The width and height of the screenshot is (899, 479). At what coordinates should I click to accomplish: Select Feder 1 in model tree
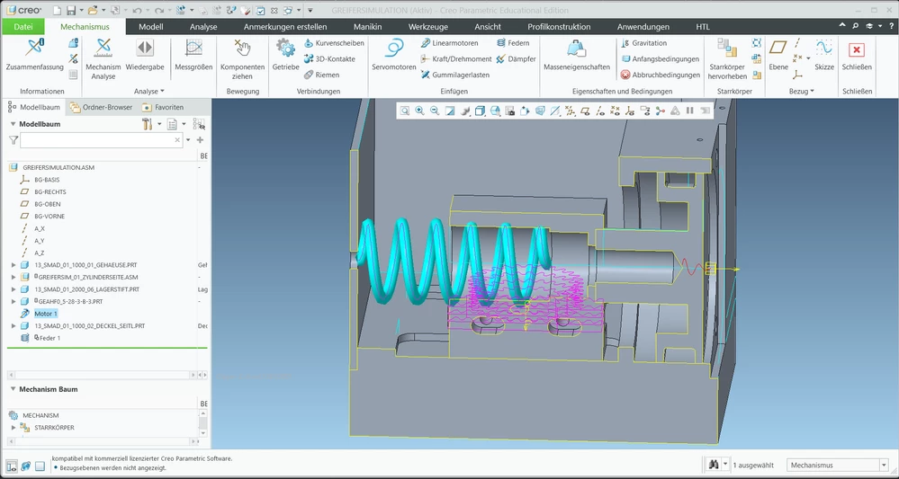pos(49,338)
